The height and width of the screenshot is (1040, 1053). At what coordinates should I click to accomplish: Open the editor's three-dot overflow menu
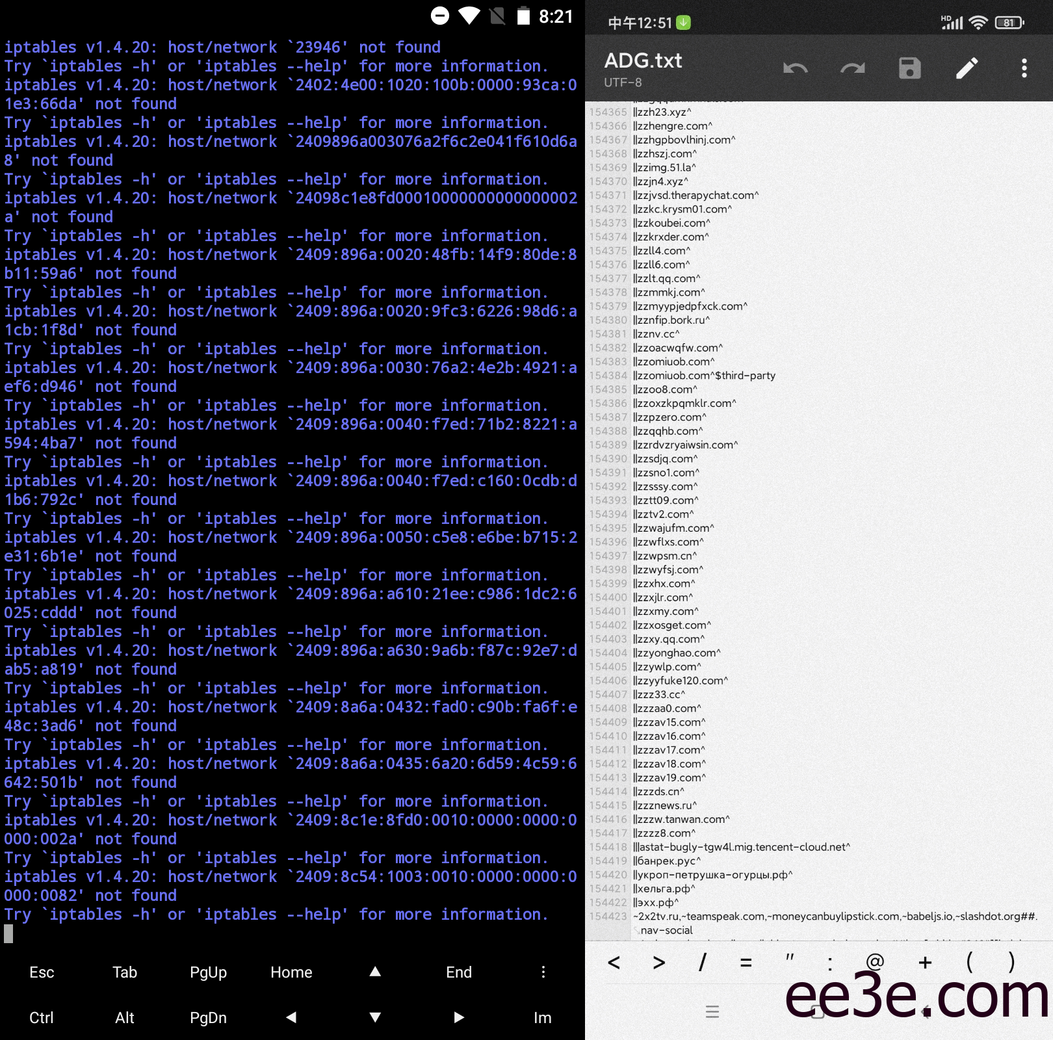[1024, 68]
